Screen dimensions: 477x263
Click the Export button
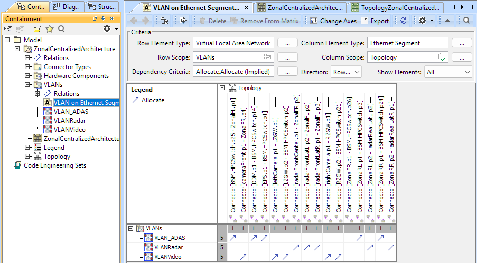[x=375, y=21]
